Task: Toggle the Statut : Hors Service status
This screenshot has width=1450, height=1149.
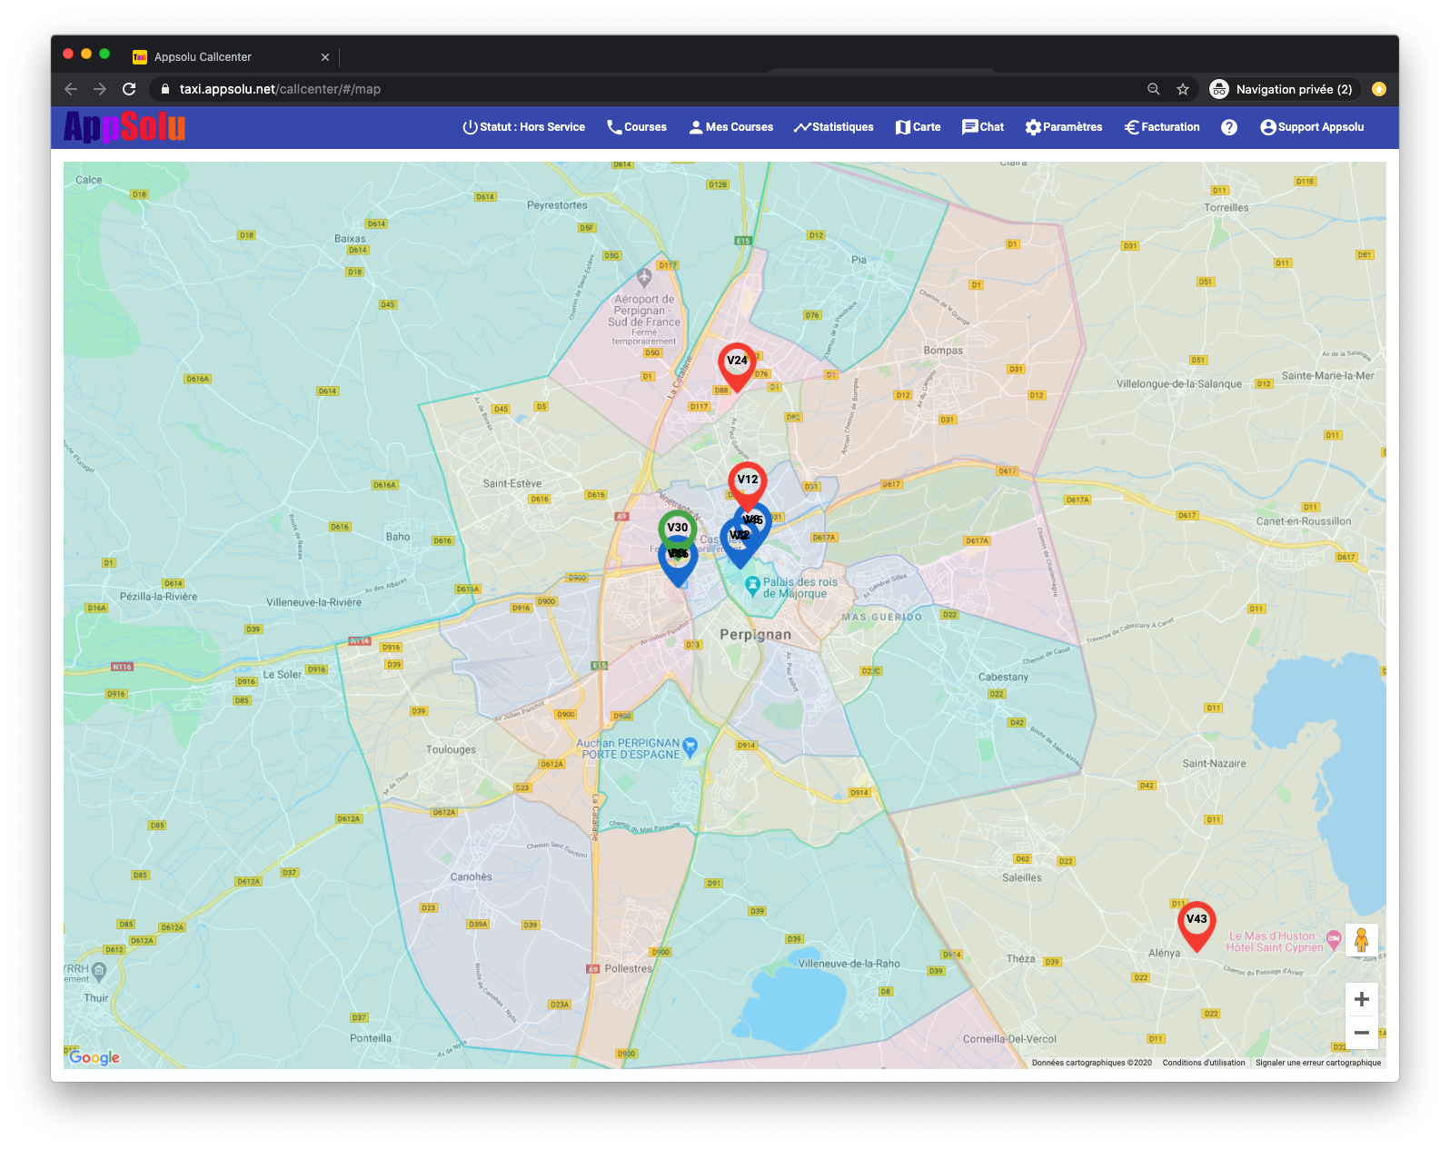Action: tap(523, 127)
